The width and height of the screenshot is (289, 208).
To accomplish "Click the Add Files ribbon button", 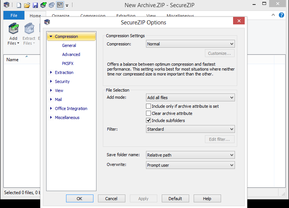I will click(13, 34).
